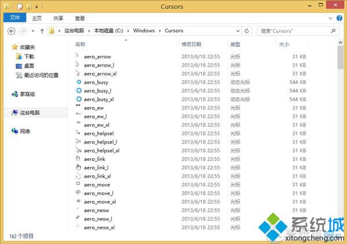Select the aero_busy animated cursor icon
Image resolution: width=347 pixels, height=244 pixels.
pyautogui.click(x=79, y=82)
